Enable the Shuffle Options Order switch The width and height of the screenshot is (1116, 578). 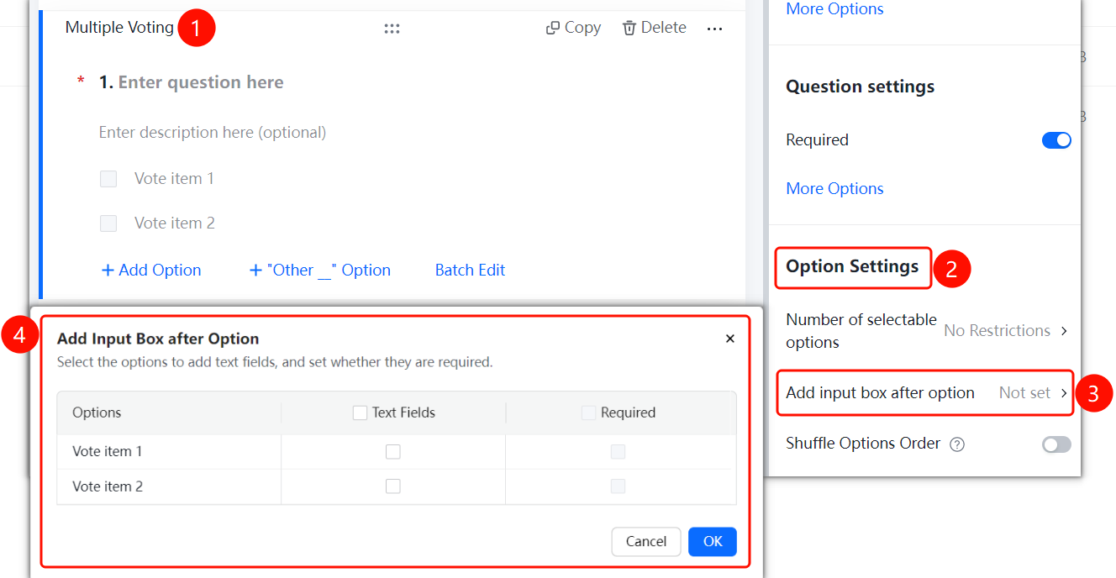tap(1056, 444)
